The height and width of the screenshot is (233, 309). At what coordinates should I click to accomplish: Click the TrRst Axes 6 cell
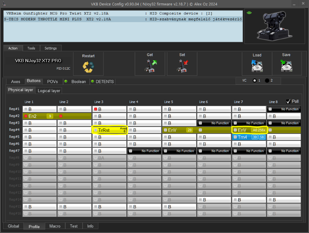tap(109, 130)
